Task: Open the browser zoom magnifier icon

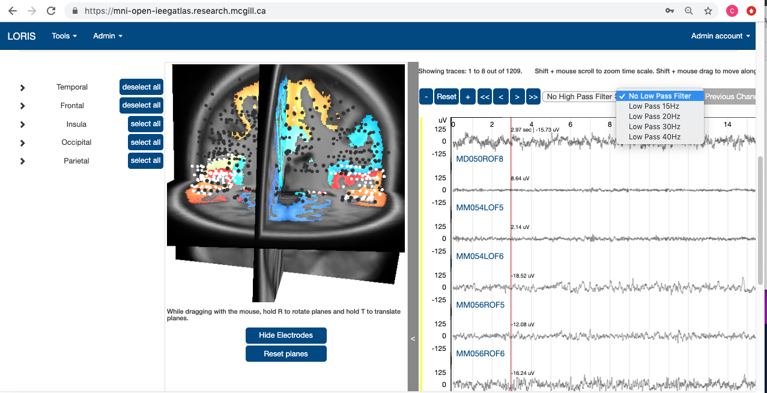Action: coord(689,11)
